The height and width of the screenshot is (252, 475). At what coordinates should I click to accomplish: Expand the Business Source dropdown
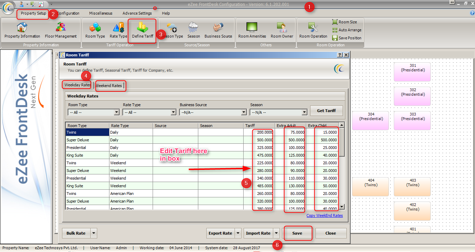pyautogui.click(x=244, y=112)
